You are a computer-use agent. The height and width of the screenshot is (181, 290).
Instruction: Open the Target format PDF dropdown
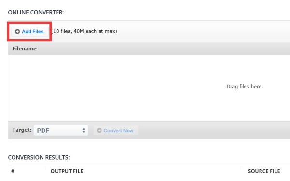click(61, 130)
